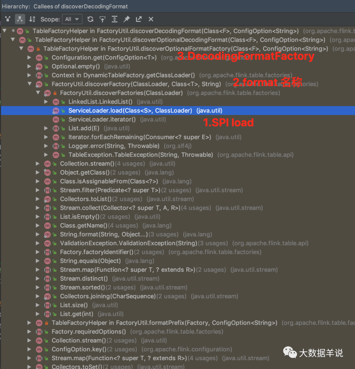Click method icon of Stream.distinct() row
This screenshot has width=355, height=369.
(47, 279)
